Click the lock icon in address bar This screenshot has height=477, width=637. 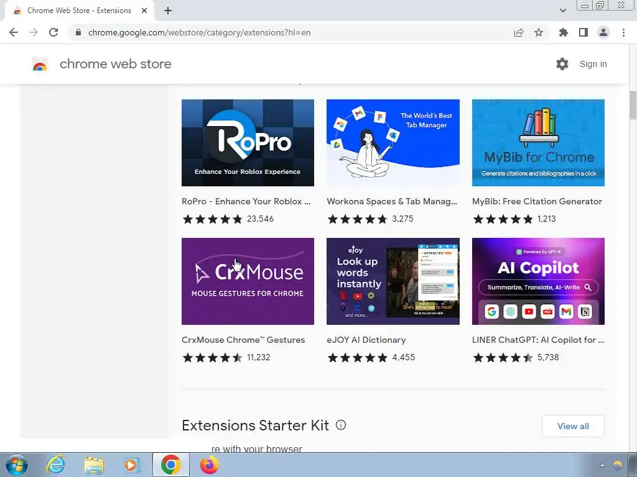coord(78,32)
